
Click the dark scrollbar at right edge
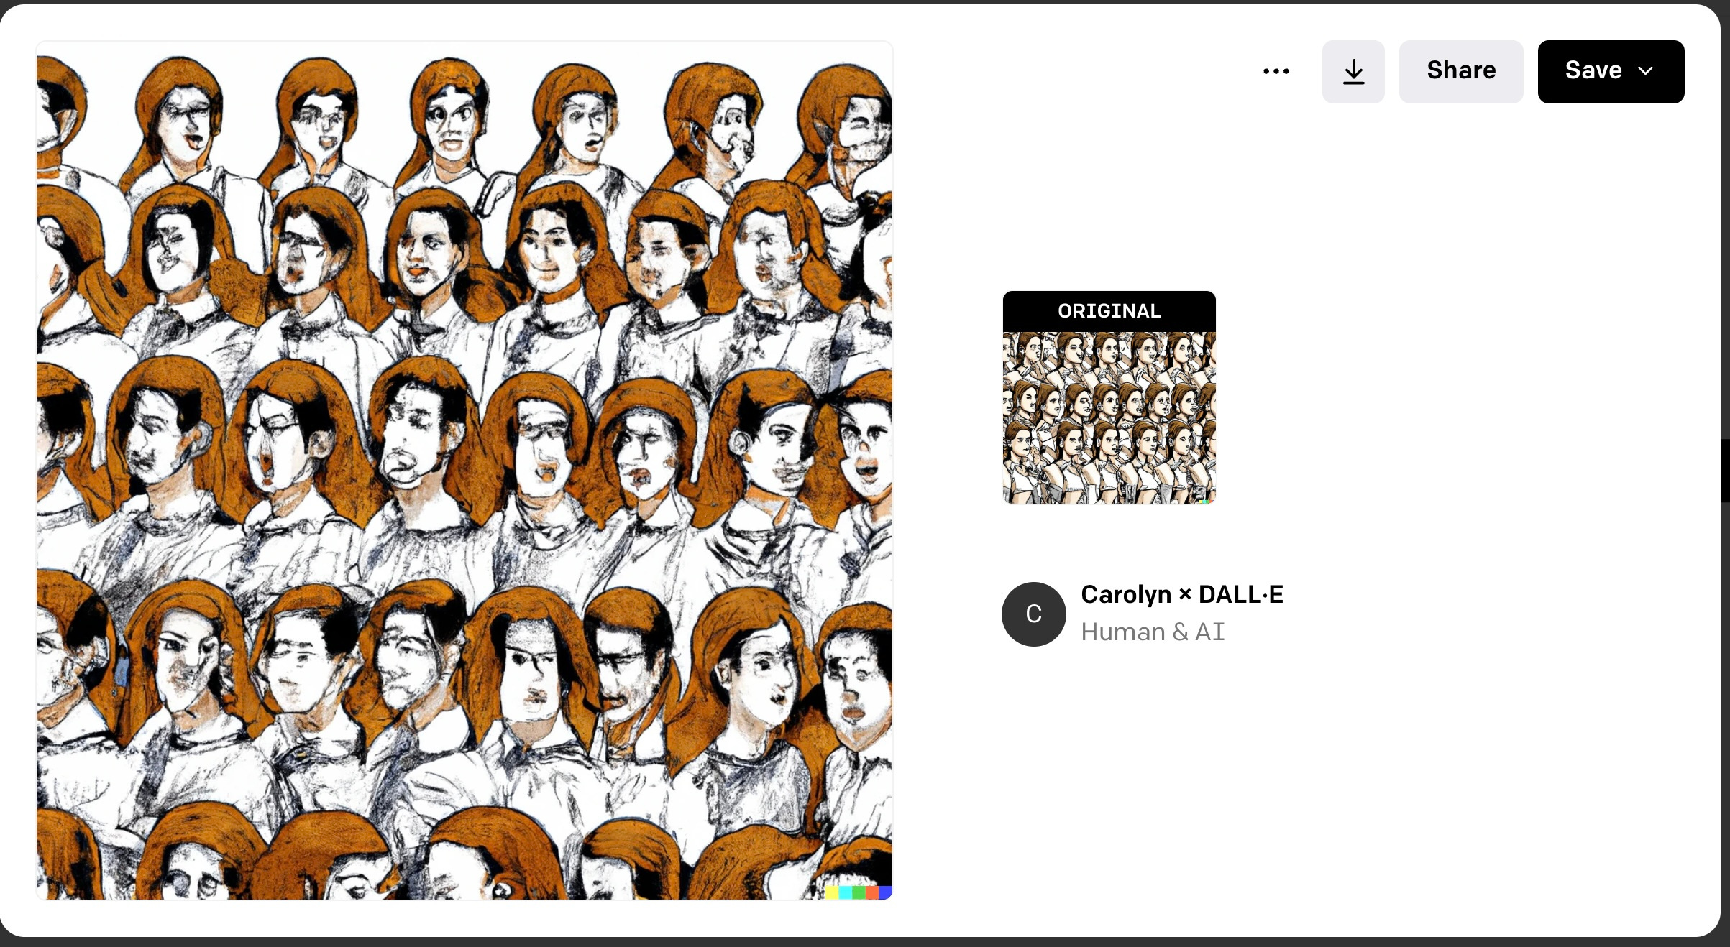tap(1725, 471)
